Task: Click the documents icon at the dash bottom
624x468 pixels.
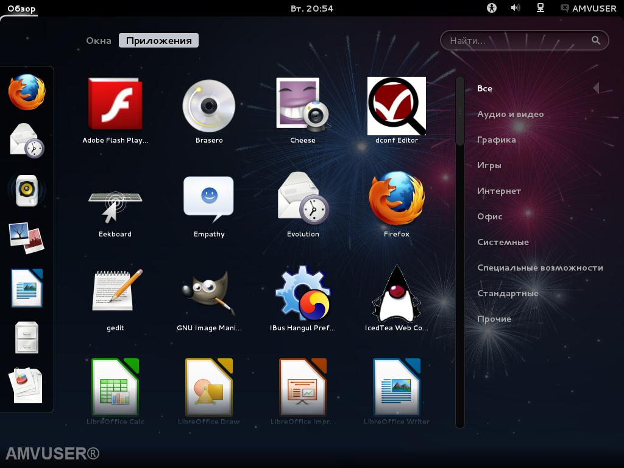Action: (x=27, y=386)
